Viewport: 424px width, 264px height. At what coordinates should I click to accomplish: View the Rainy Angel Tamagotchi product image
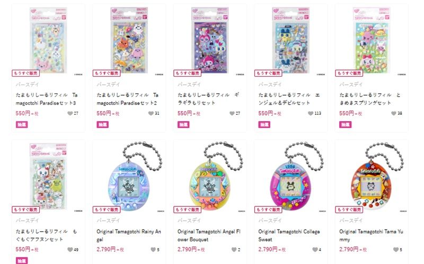tap(129, 177)
